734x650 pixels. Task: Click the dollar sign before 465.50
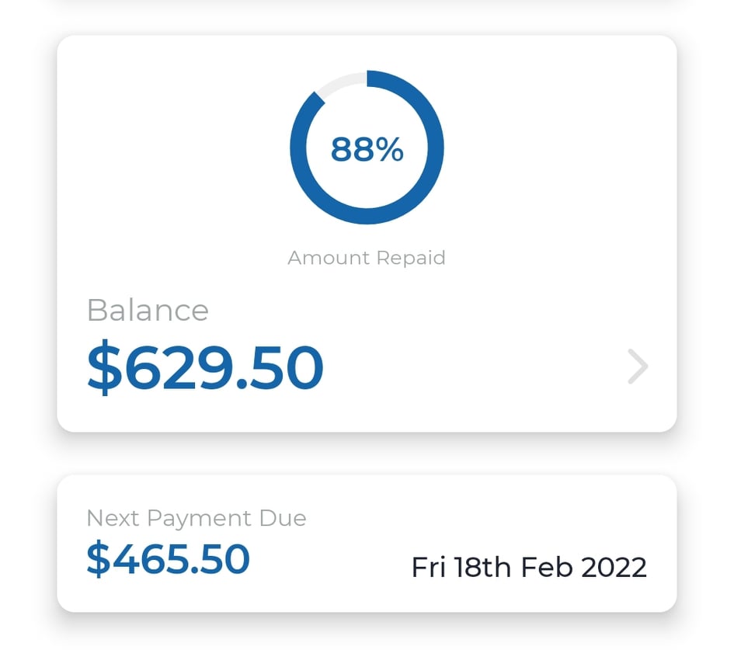pos(99,558)
